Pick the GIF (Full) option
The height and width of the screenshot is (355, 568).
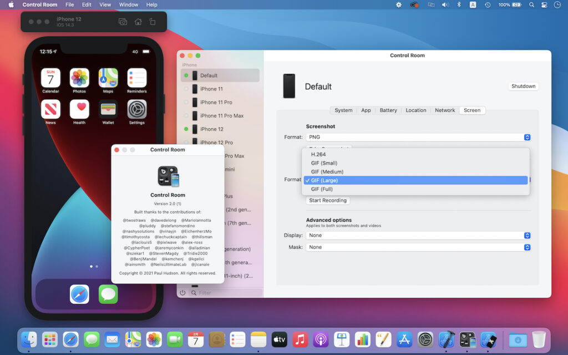[322, 189]
